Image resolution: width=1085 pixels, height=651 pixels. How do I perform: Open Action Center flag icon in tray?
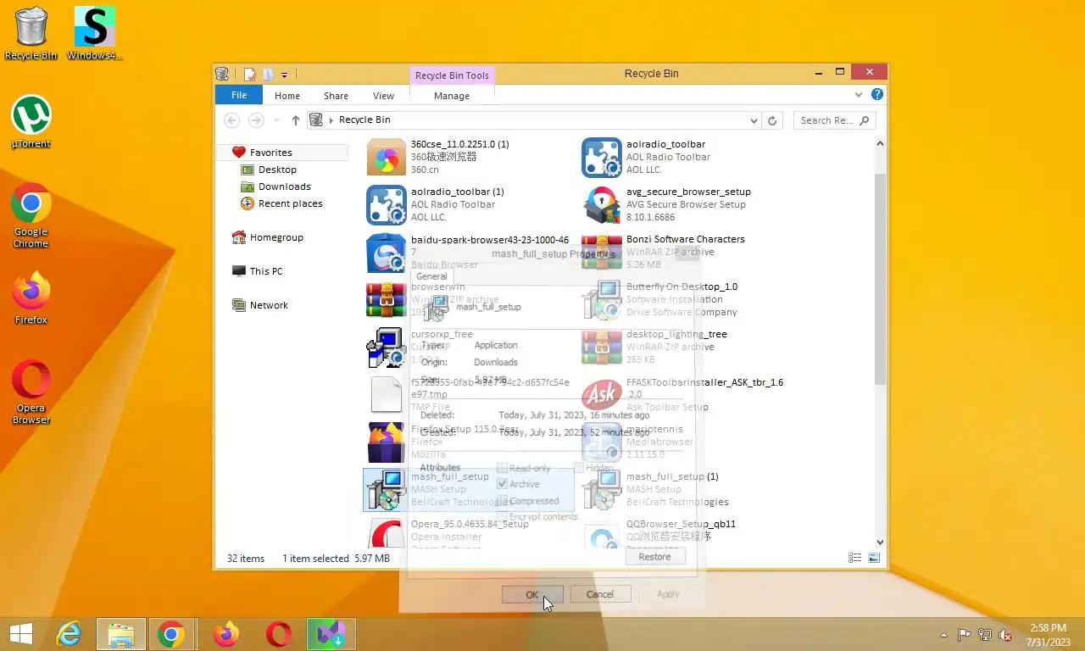coord(965,635)
